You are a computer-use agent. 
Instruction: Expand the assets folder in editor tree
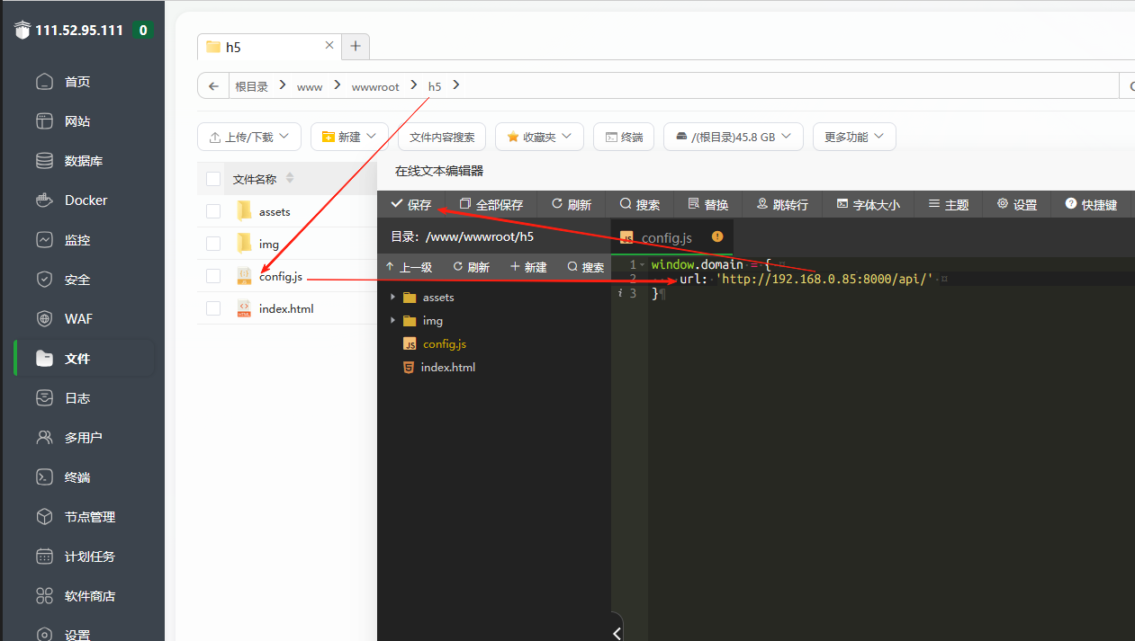coord(392,298)
